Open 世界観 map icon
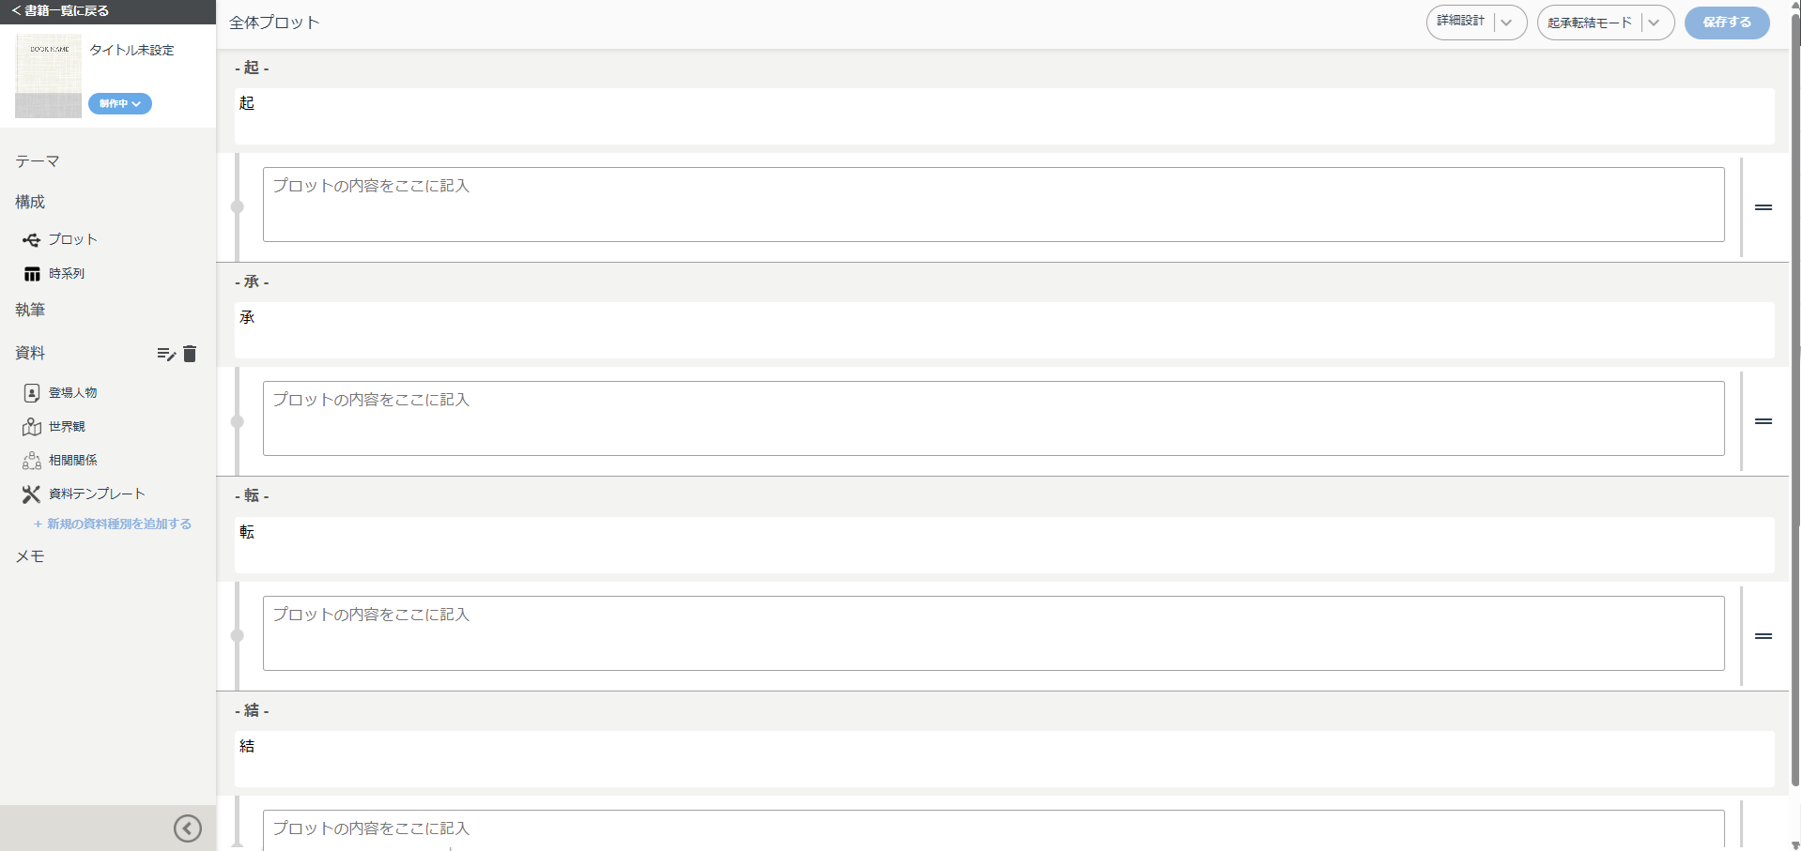Screen dimensions: 1801x851 point(32,427)
